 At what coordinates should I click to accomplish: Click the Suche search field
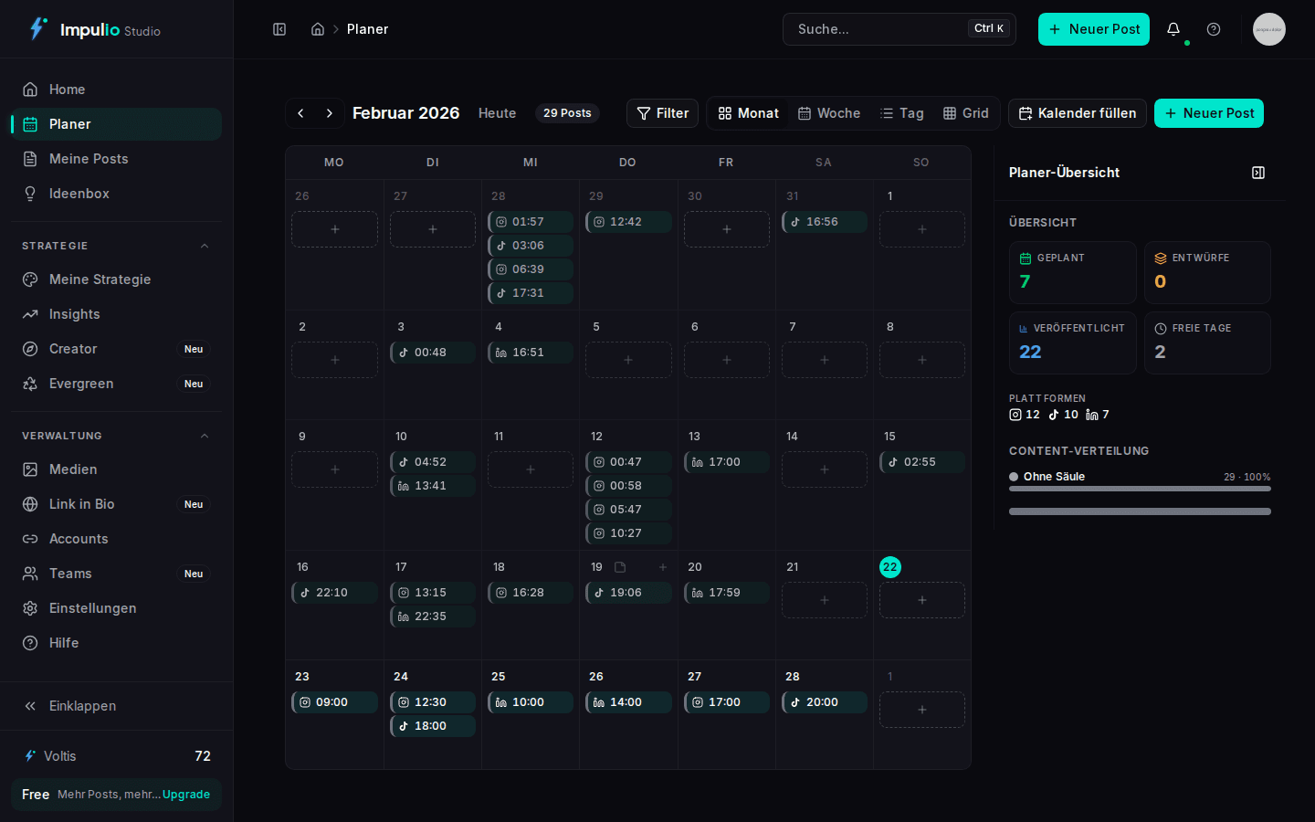[877, 29]
